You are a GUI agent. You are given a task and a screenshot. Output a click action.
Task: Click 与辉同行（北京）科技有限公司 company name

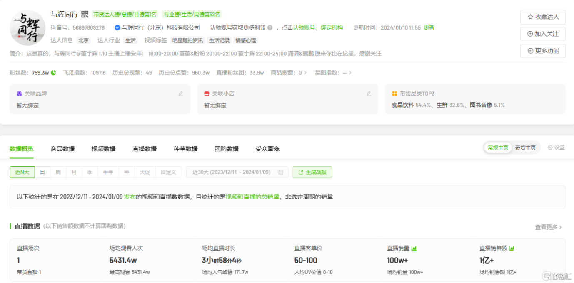pyautogui.click(x=161, y=27)
